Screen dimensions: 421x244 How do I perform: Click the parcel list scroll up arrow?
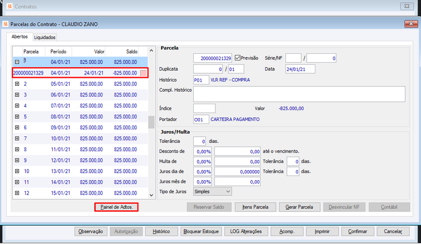[x=152, y=50]
